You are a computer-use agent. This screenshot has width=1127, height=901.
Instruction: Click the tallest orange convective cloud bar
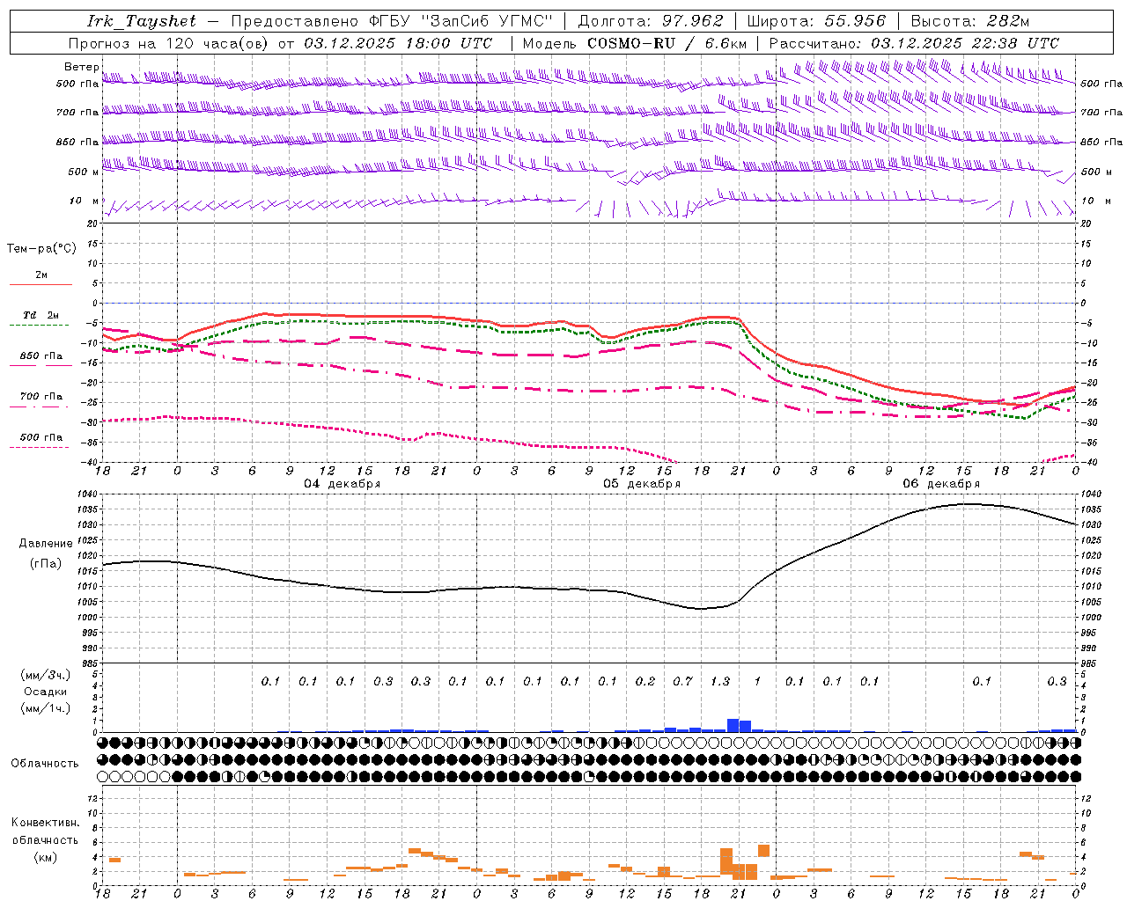tap(726, 861)
